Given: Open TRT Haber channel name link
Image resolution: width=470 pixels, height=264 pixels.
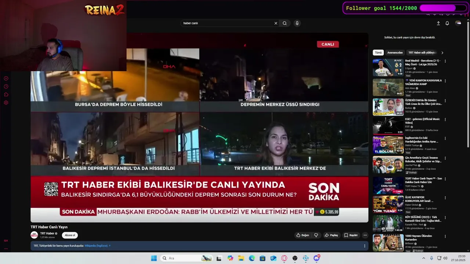Looking at the screenshot, I should (x=47, y=233).
